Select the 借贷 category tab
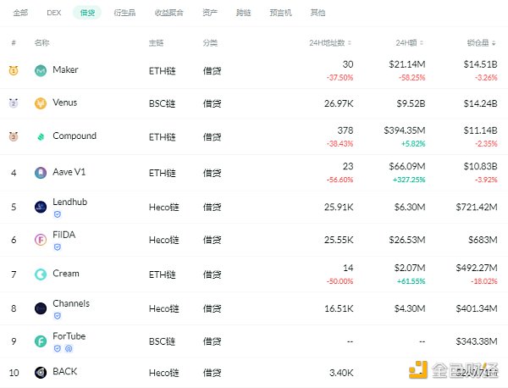The height and width of the screenshot is (388, 508). [x=86, y=14]
